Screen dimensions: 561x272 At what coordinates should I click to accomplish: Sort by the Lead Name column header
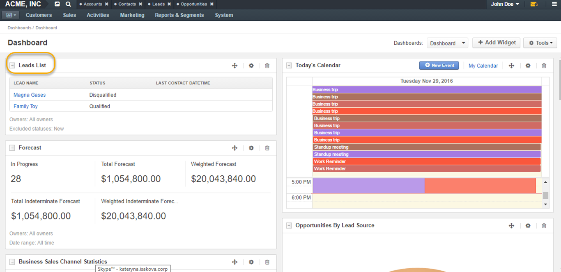coord(26,83)
